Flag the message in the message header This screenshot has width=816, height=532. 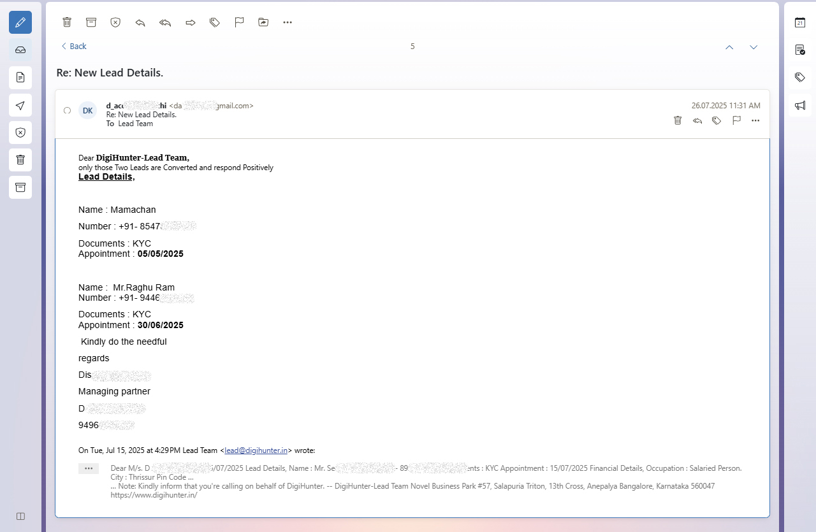(736, 120)
